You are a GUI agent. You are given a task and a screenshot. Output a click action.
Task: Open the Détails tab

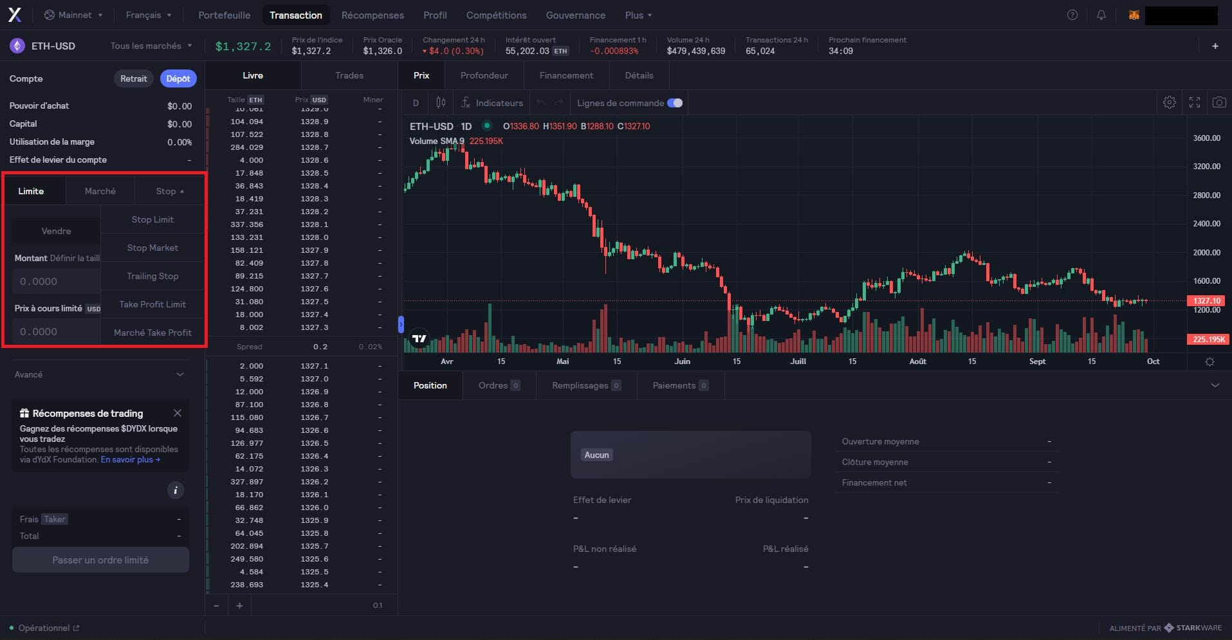point(639,75)
